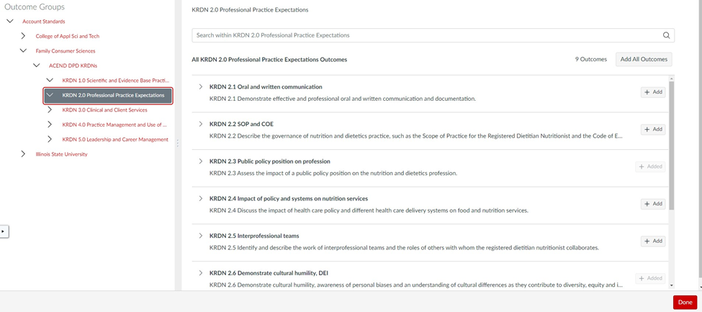Add the KRDN 2.1 outcome
The width and height of the screenshot is (702, 312).
[x=653, y=92]
